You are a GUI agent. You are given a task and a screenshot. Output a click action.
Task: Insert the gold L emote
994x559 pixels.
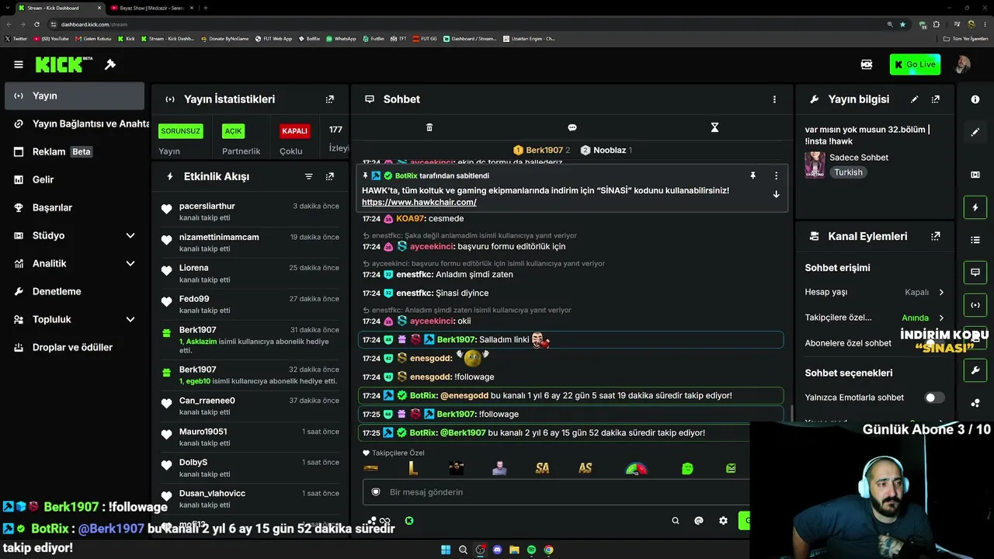413,468
